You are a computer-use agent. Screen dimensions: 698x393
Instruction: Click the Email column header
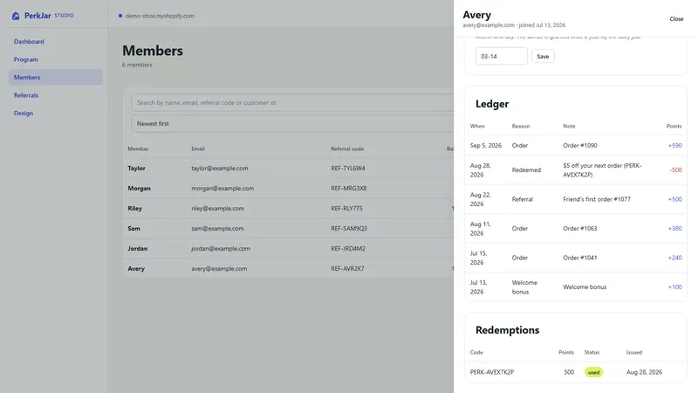[198, 148]
